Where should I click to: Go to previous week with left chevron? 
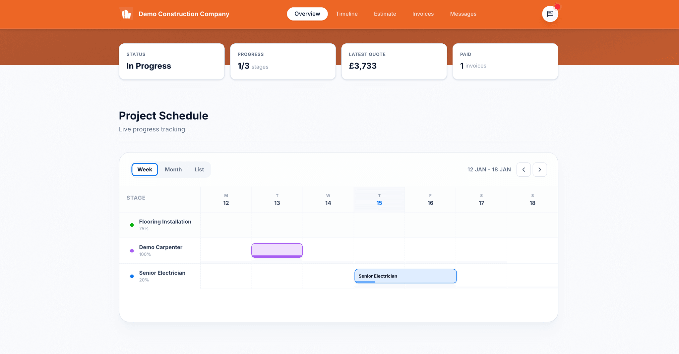click(524, 170)
